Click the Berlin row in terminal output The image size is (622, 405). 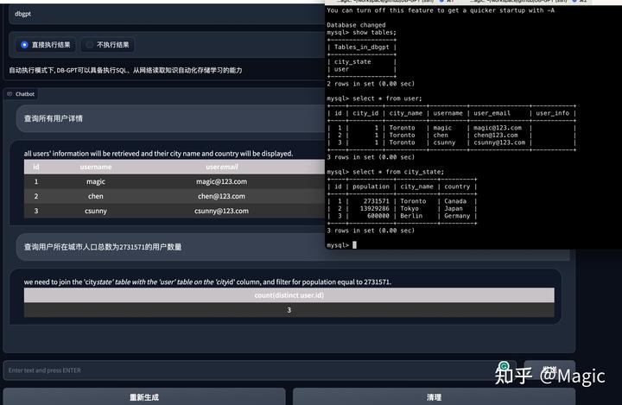tap(402, 216)
